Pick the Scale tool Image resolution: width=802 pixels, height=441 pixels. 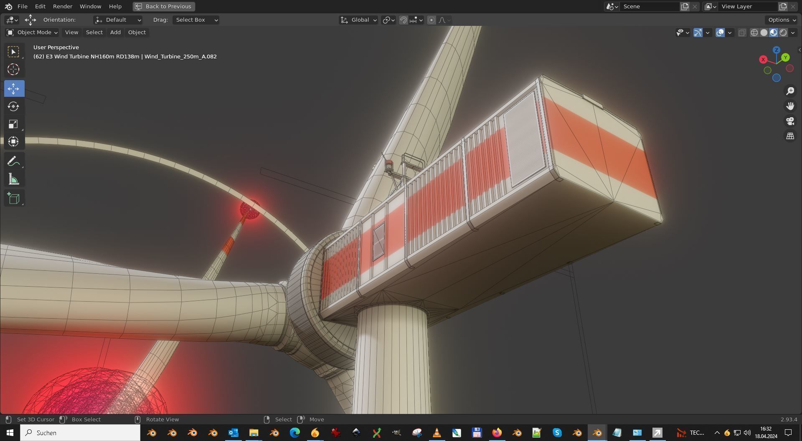[14, 124]
